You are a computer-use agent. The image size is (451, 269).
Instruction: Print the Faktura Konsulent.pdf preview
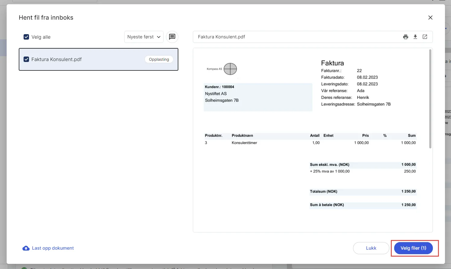coord(406,37)
